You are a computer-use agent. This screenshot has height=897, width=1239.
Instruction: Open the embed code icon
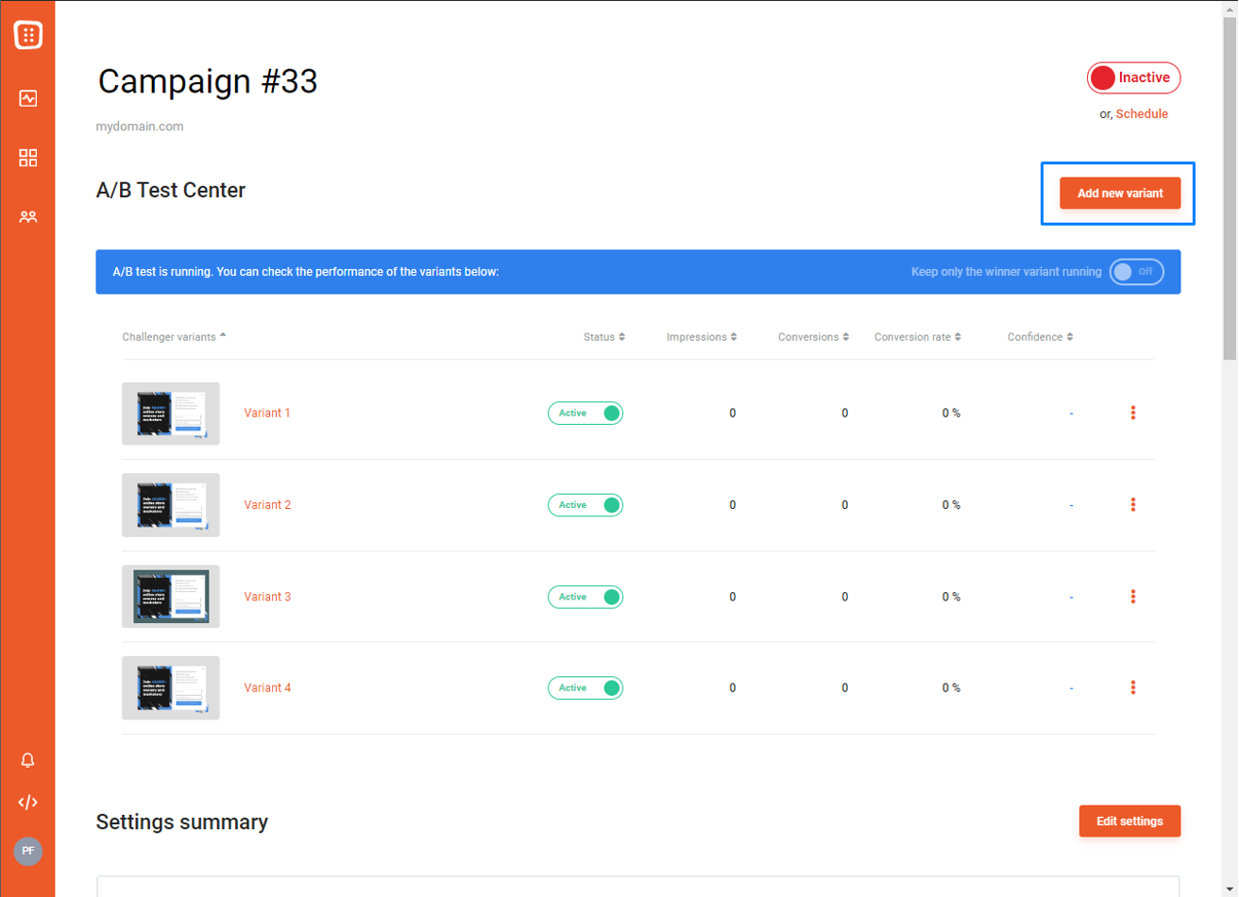coord(28,803)
